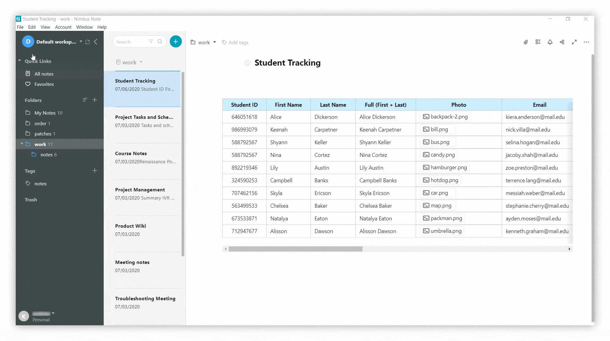The image size is (610, 341).
Task: Open the attachments paperclip icon
Action: click(526, 42)
